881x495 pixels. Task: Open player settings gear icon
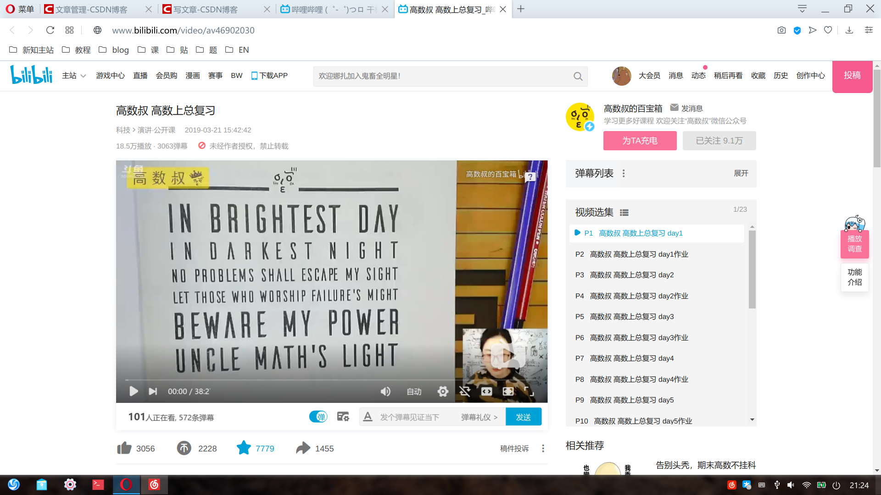pyautogui.click(x=443, y=391)
